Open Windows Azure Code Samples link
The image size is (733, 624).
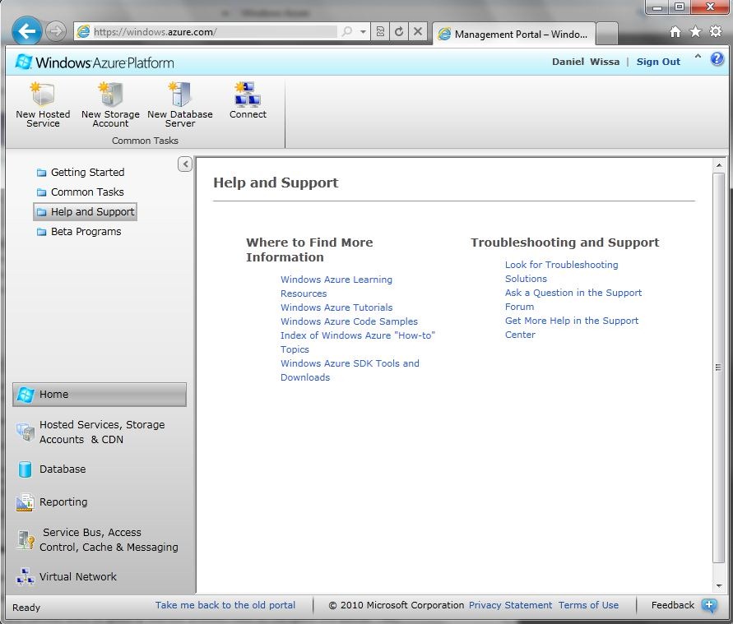[x=349, y=321]
